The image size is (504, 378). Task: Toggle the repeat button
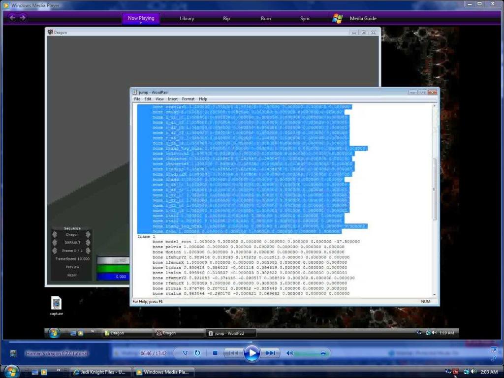(197, 353)
